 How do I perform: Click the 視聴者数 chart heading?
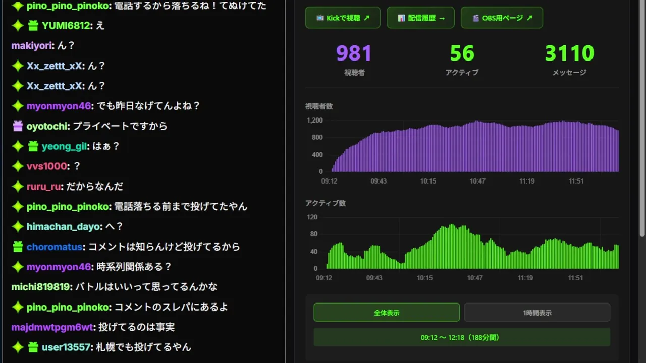319,106
